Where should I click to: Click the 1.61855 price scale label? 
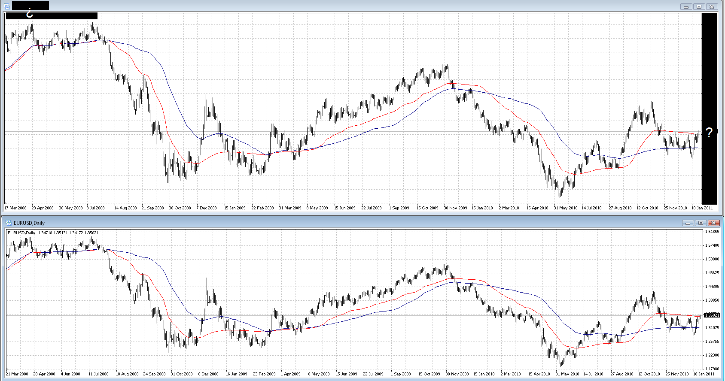[x=712, y=232]
